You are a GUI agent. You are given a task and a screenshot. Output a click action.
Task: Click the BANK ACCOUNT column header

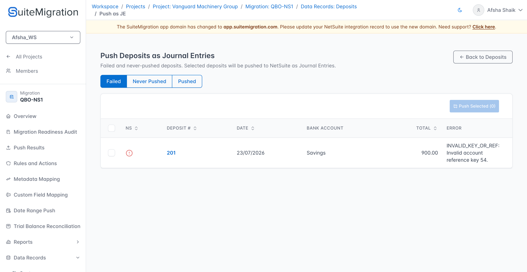[x=325, y=128]
